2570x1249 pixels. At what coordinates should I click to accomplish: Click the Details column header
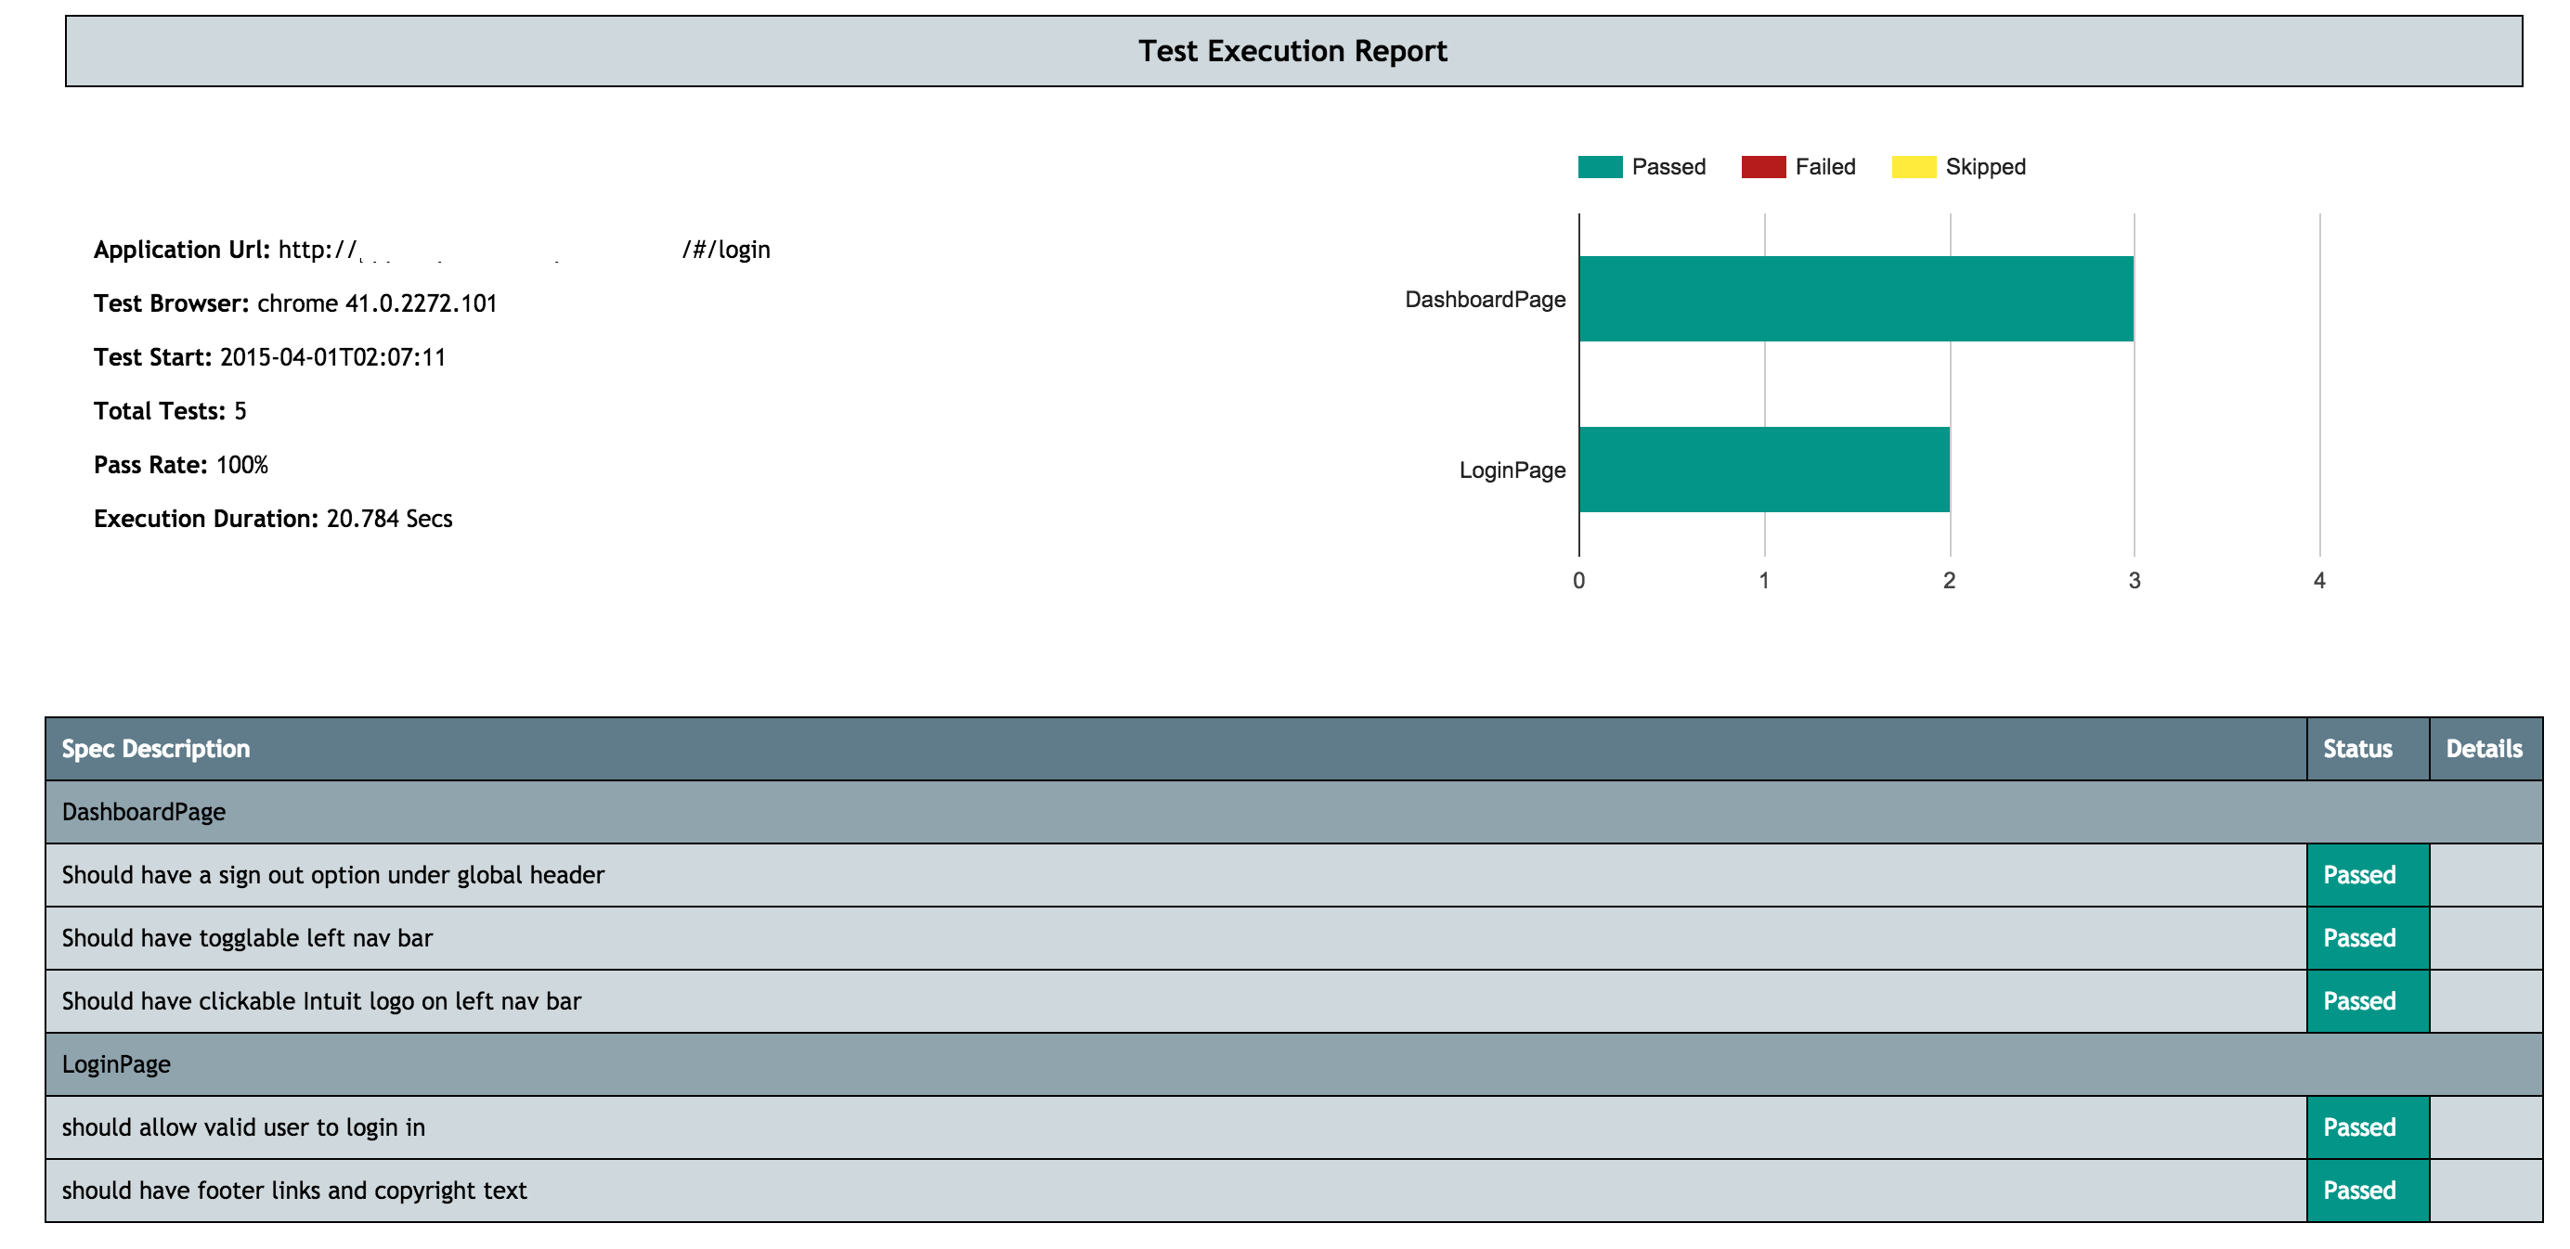coord(2484,749)
